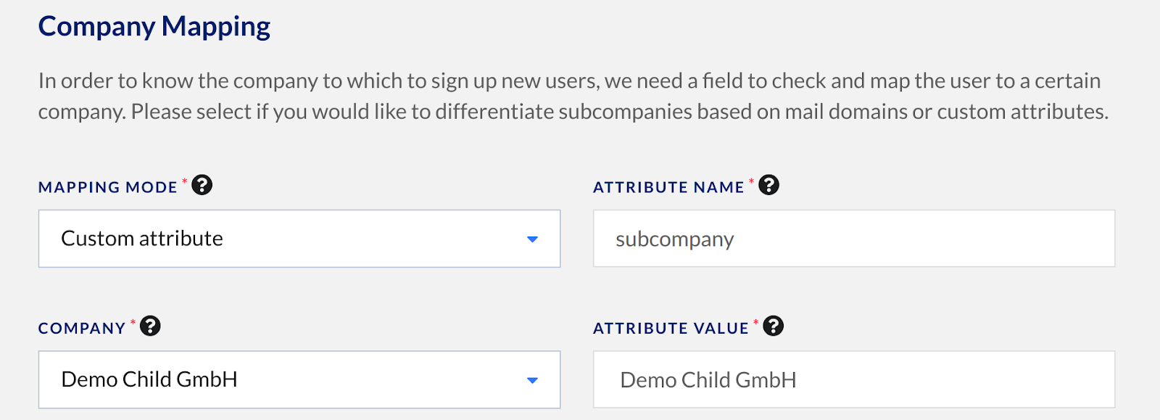Click the help icon beside Mapping Mode

[202, 185]
